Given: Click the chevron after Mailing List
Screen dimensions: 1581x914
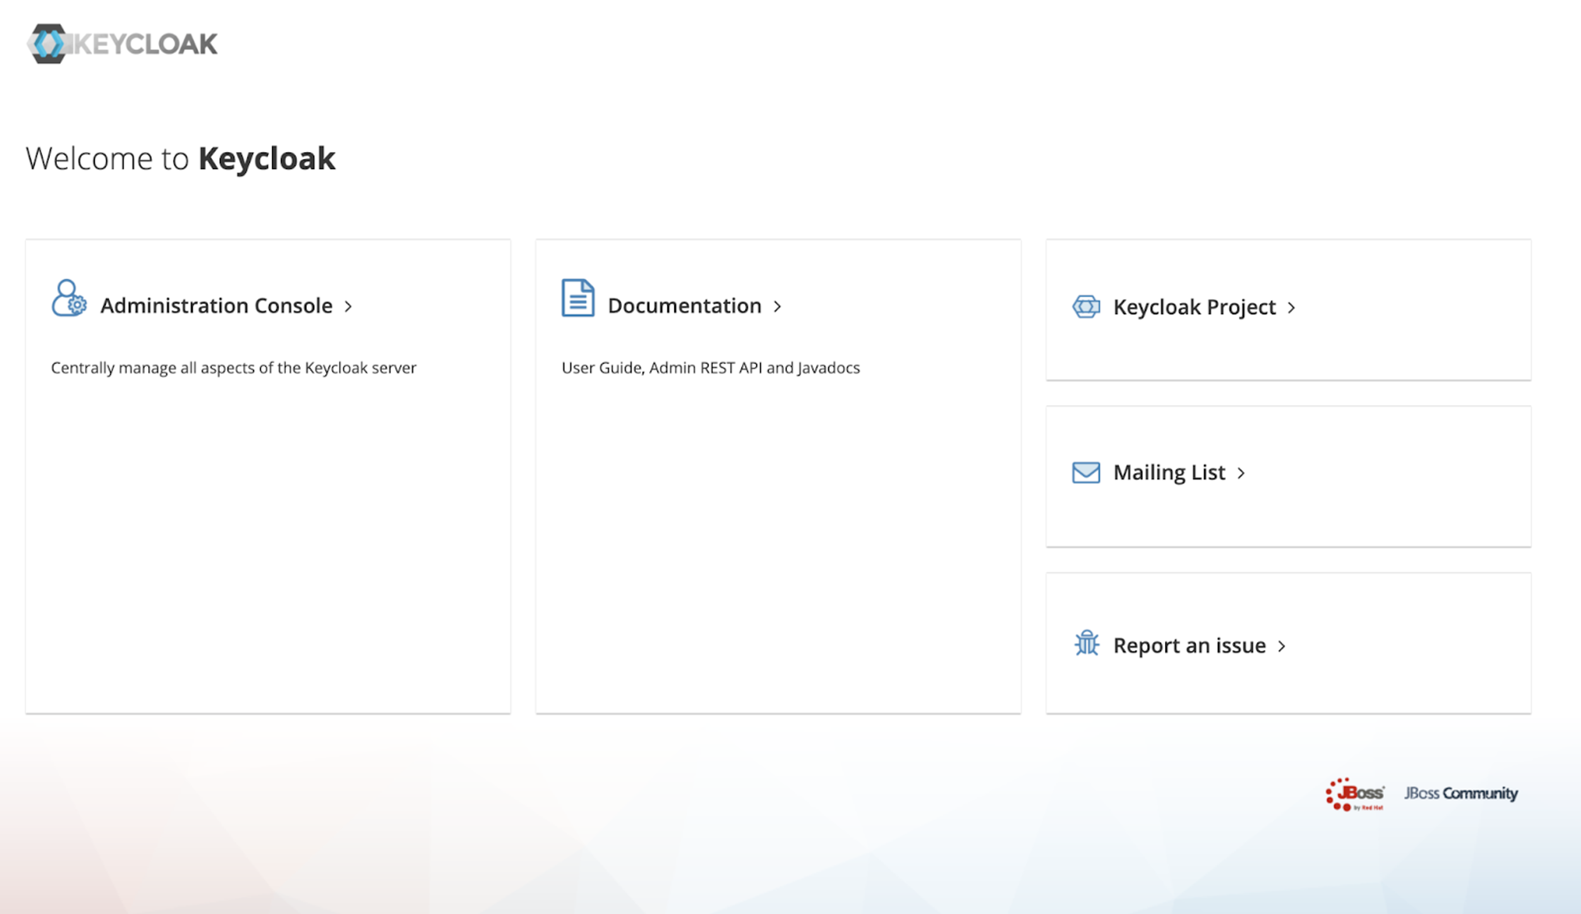Looking at the screenshot, I should pos(1241,473).
